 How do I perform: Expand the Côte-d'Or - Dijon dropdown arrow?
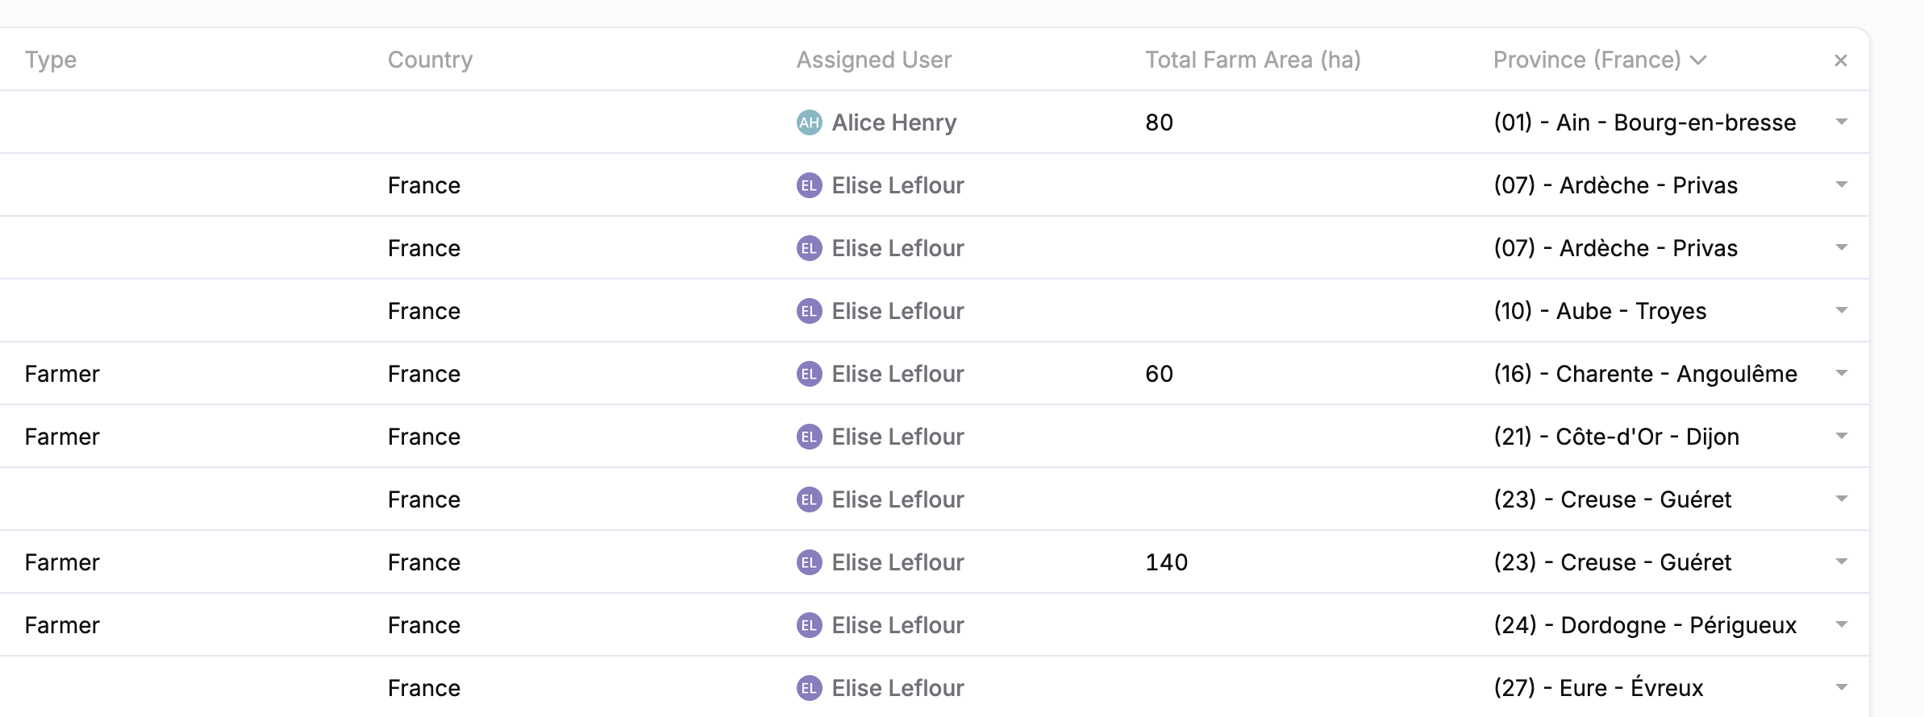[1841, 437]
